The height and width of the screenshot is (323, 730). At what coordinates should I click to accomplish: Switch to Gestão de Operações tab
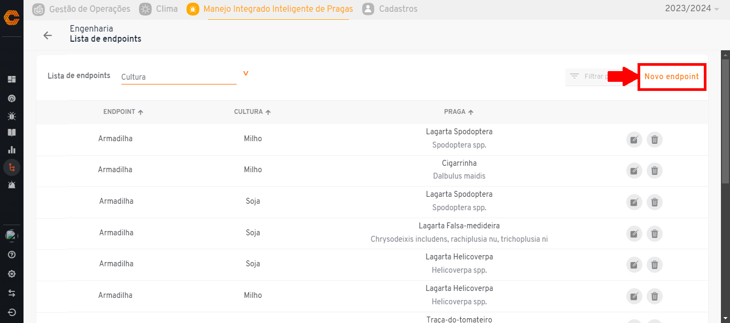81,9
